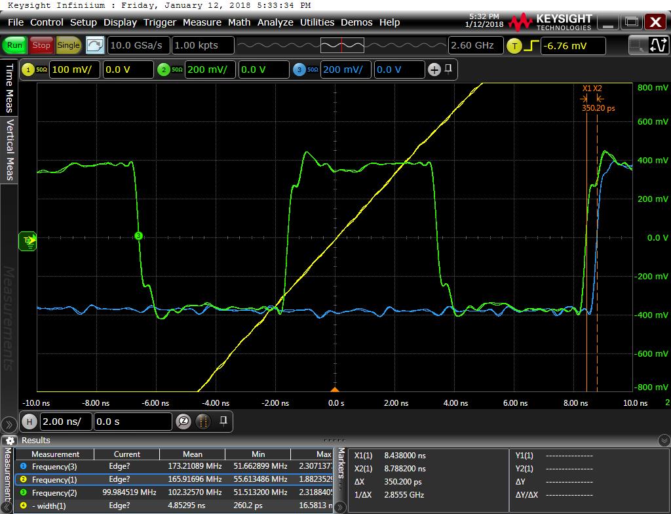Click the horizontal H timebase icon

point(29,422)
